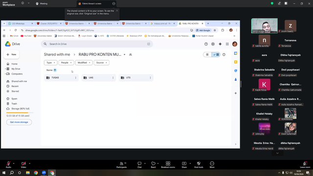Open the Modified filter dropdown
This screenshot has height=176, width=313.
tap(84, 63)
